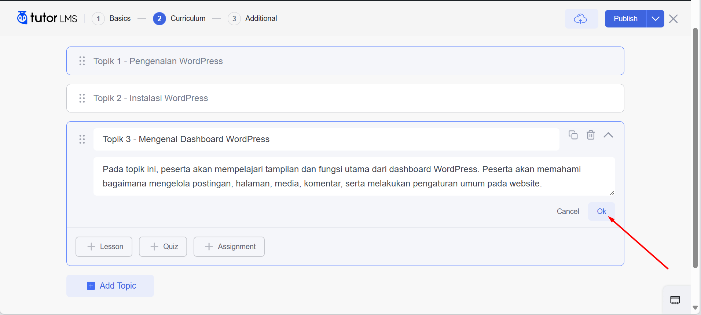
Task: Add a new Lesson to Topik 3
Action: (104, 247)
